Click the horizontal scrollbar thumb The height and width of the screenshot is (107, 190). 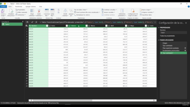pyautogui.click(x=62, y=100)
